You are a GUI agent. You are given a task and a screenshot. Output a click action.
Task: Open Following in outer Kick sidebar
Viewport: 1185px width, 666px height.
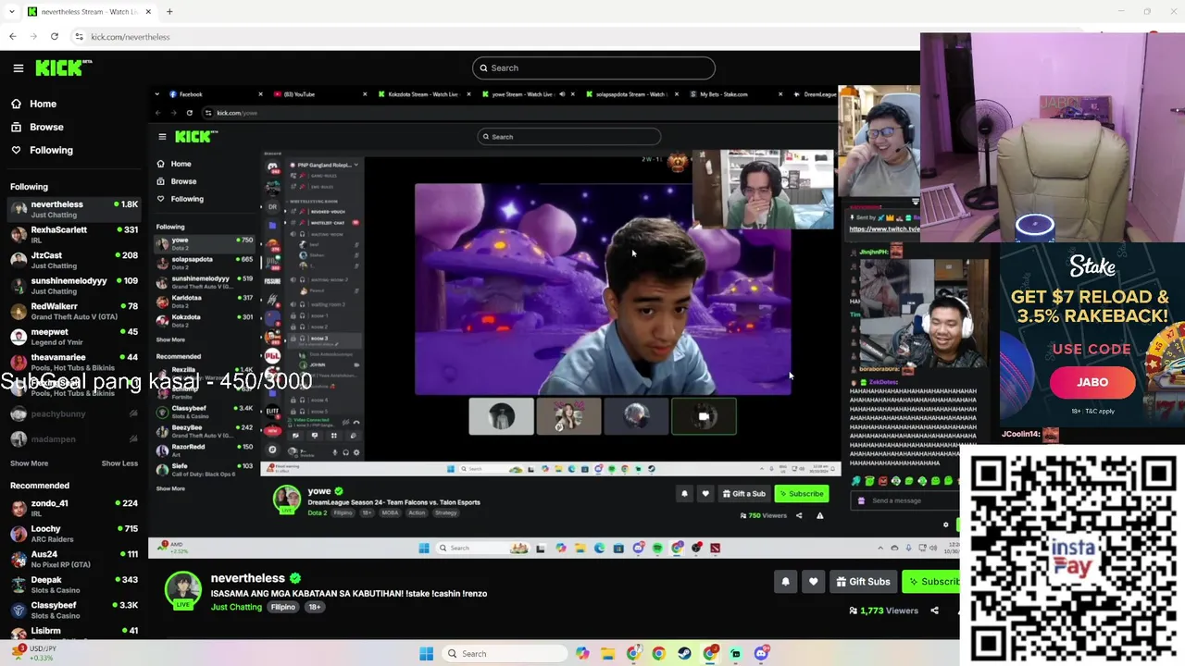tap(51, 150)
